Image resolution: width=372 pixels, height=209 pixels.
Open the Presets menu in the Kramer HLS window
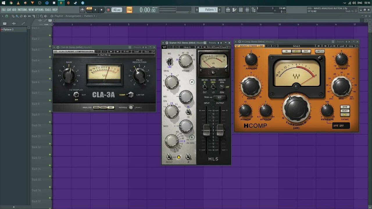[212, 43]
